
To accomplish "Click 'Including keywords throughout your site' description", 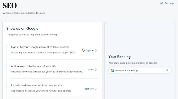I will (47, 72).
